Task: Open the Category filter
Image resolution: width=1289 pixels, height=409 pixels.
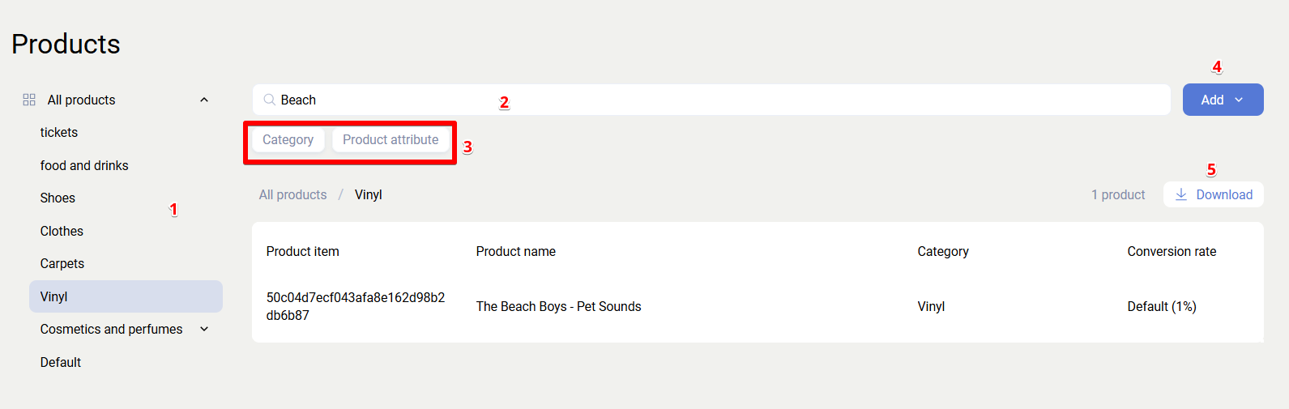Action: coord(288,139)
